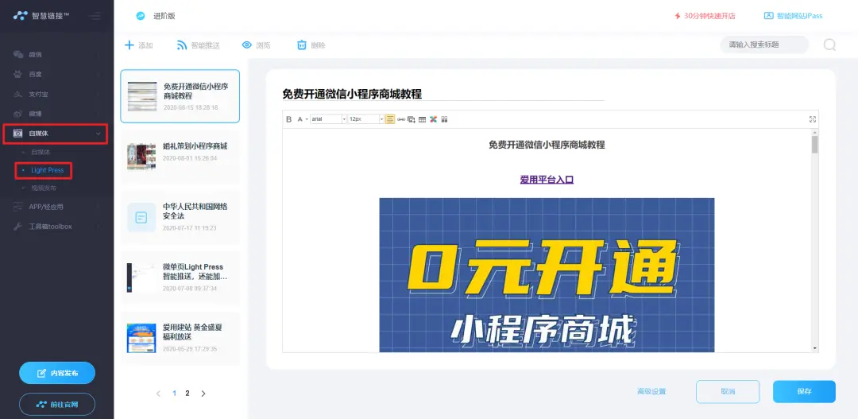Click the search title input field
This screenshot has height=419, width=858.
click(763, 45)
